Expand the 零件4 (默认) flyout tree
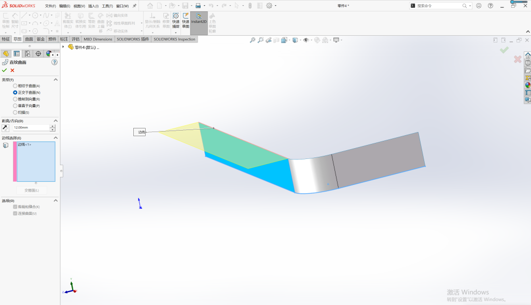Image resolution: width=531 pixels, height=305 pixels. coord(63,47)
